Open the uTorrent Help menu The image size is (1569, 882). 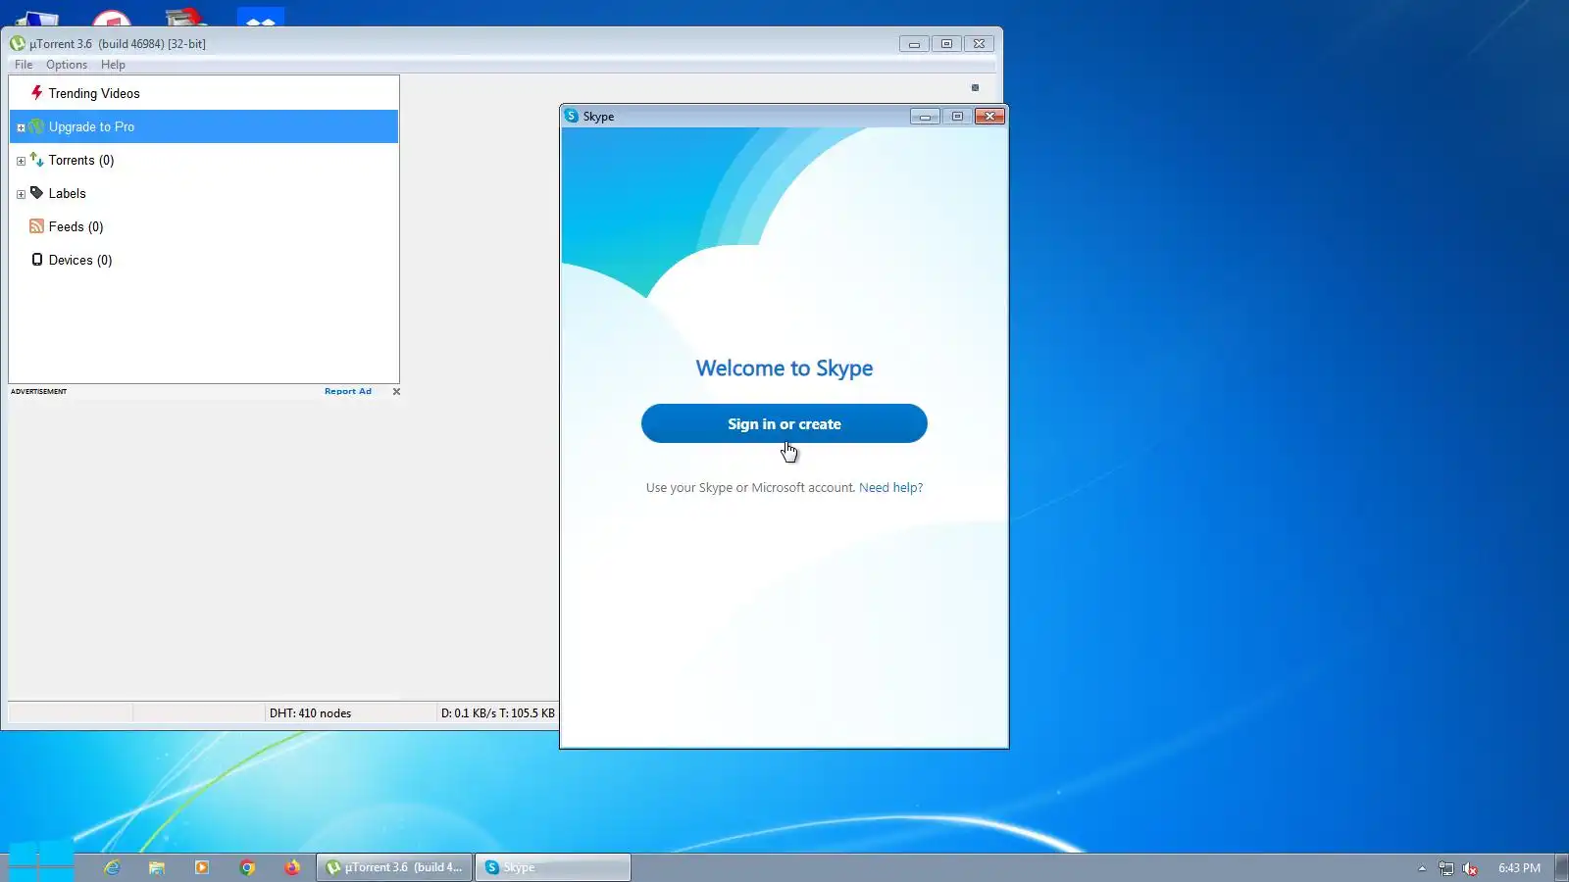point(113,65)
